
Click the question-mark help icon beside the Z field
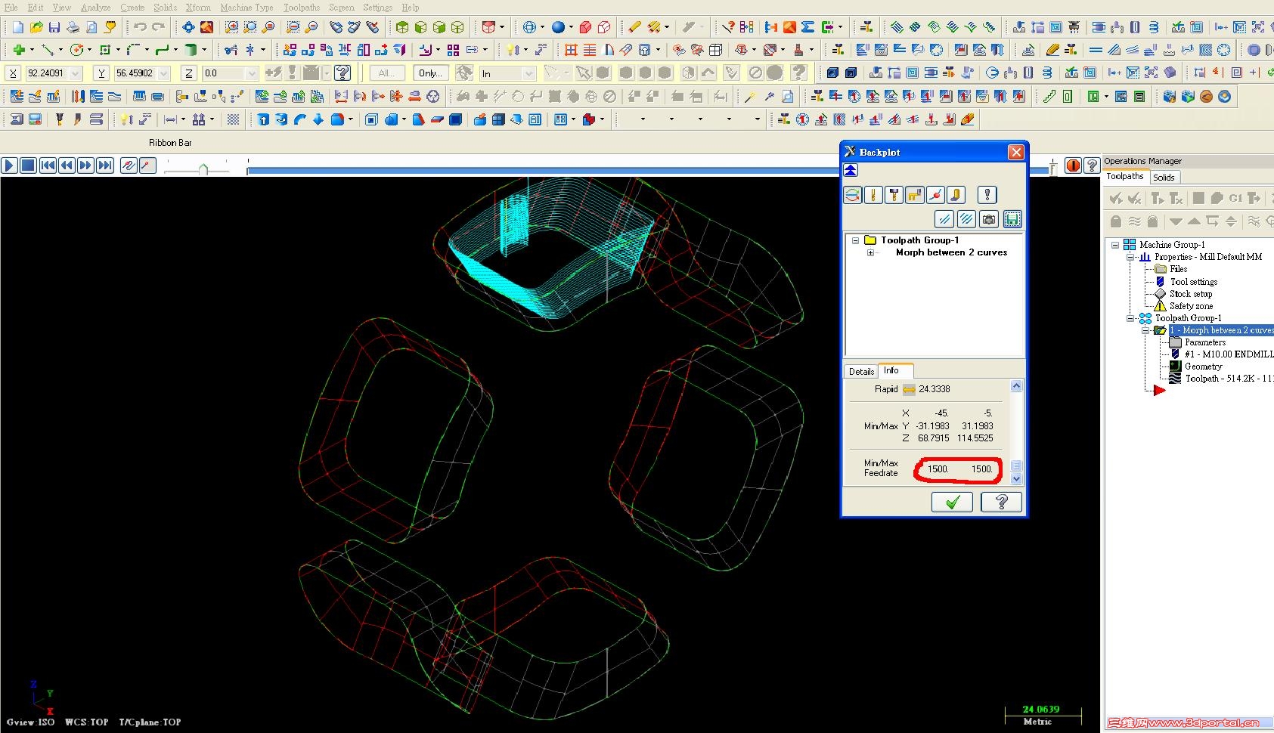(x=343, y=73)
